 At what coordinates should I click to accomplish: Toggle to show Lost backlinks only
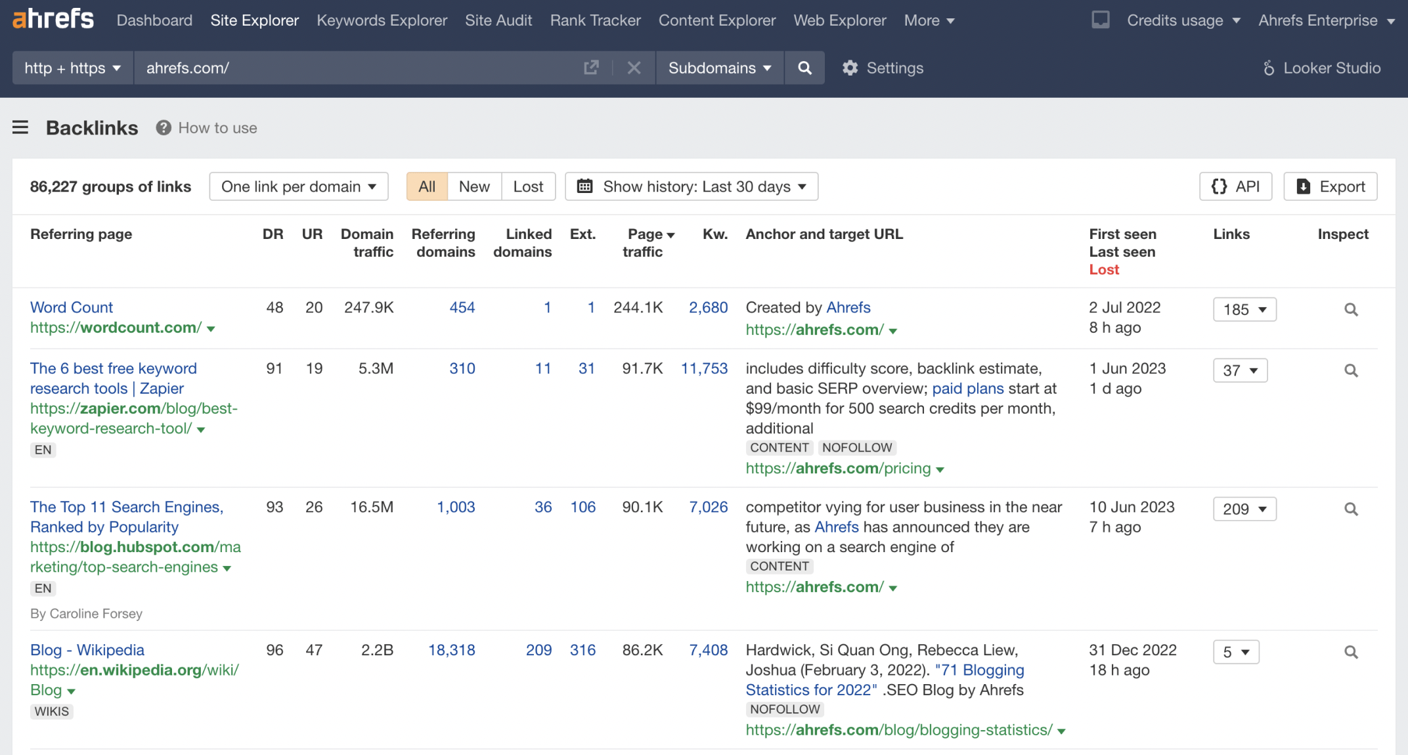click(x=528, y=186)
